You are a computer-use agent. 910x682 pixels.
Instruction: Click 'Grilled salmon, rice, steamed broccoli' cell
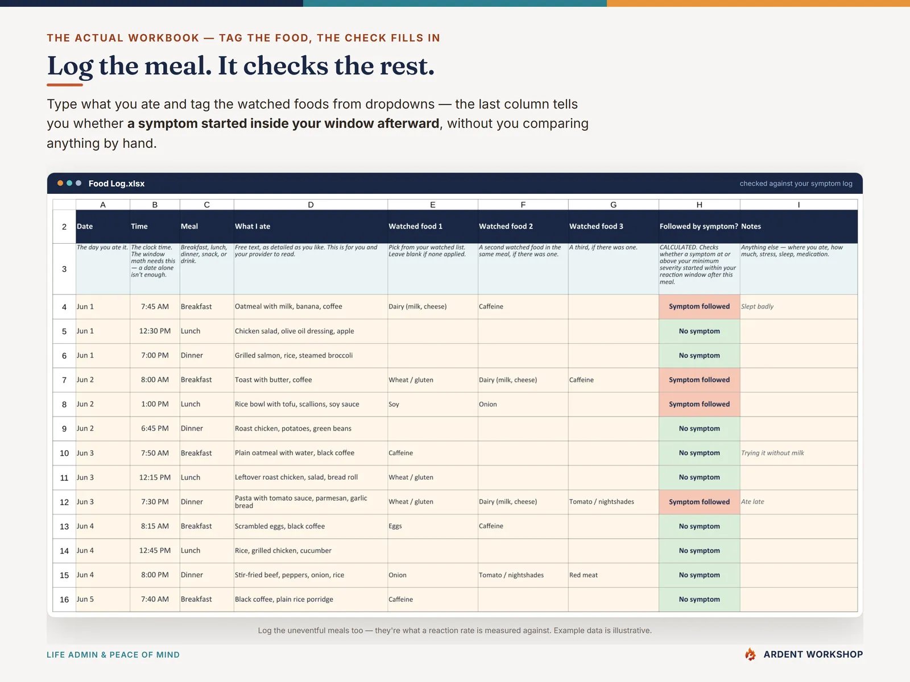click(311, 356)
